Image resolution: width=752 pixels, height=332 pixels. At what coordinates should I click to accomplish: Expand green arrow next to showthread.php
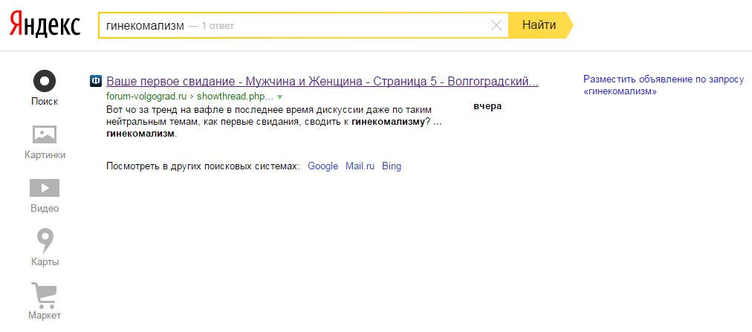point(280,97)
